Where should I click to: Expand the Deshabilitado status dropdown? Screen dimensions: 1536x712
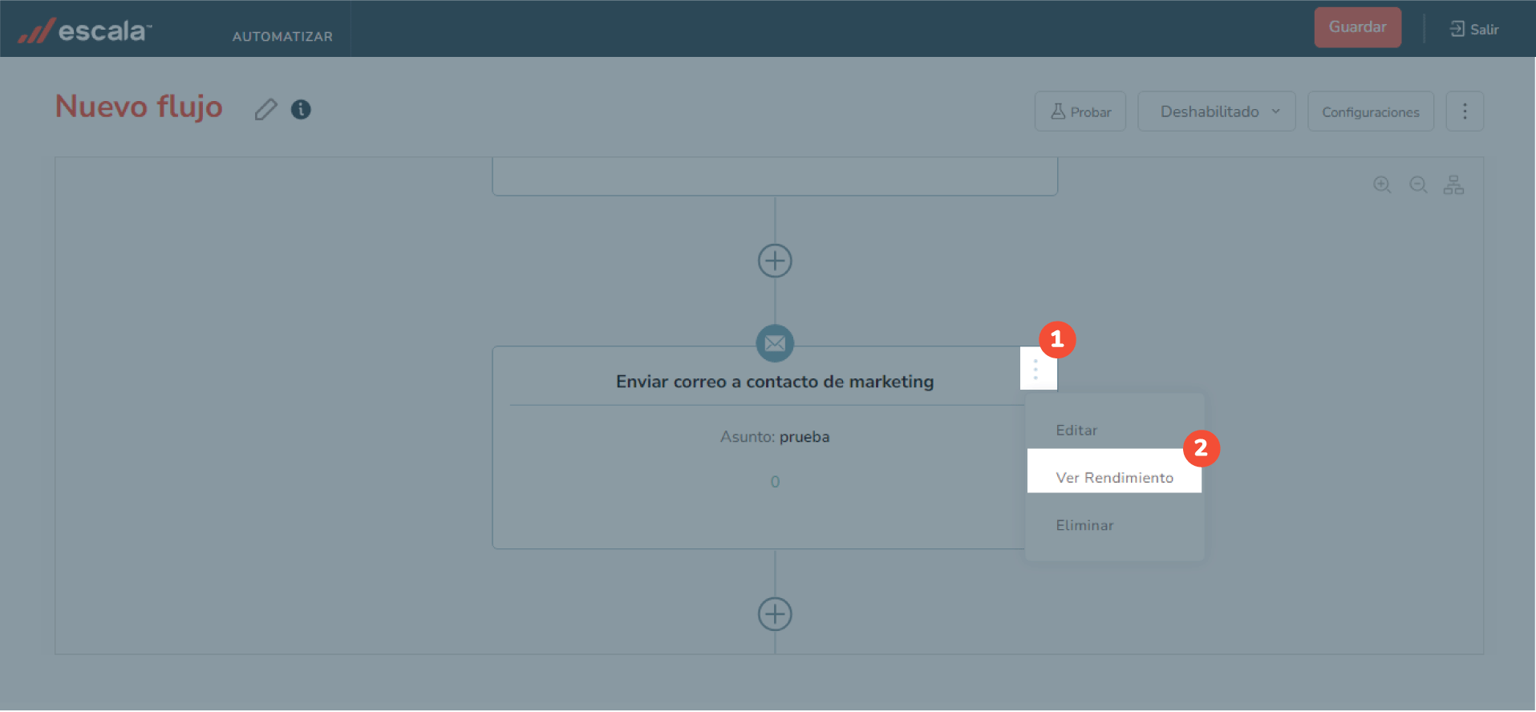pos(1216,111)
